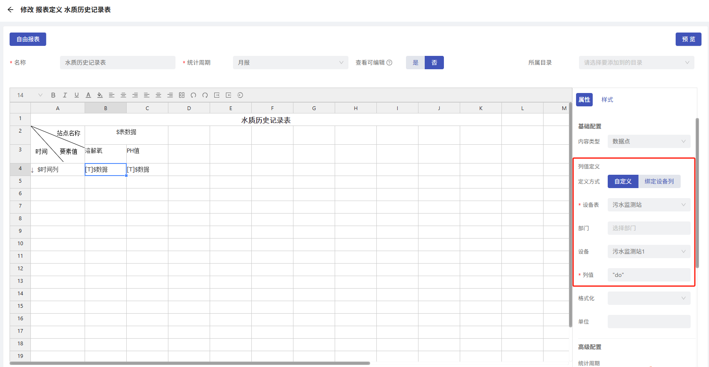Click the box icon with left-pointing arrow
This screenshot has height=367, width=709.
pos(228,95)
